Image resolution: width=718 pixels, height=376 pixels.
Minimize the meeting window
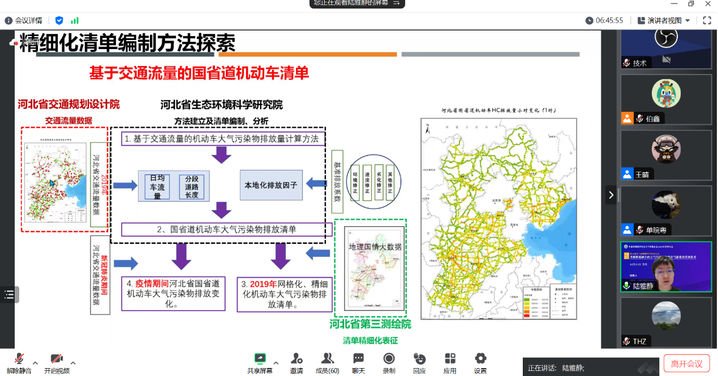coord(674,3)
